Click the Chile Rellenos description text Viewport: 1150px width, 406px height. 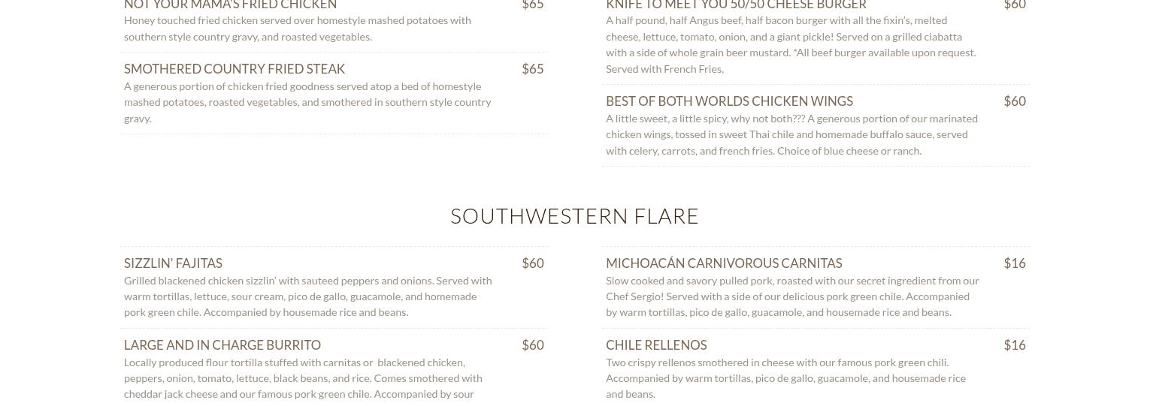[785, 378]
